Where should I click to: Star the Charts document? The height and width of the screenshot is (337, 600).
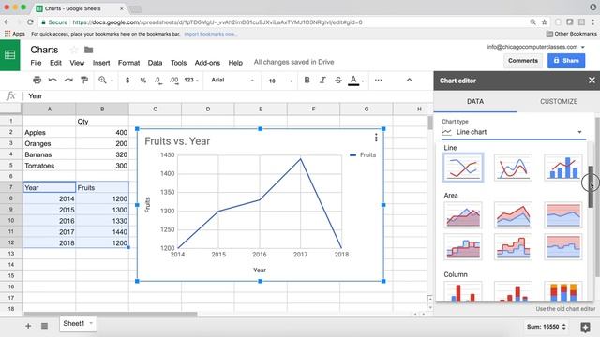pos(74,50)
